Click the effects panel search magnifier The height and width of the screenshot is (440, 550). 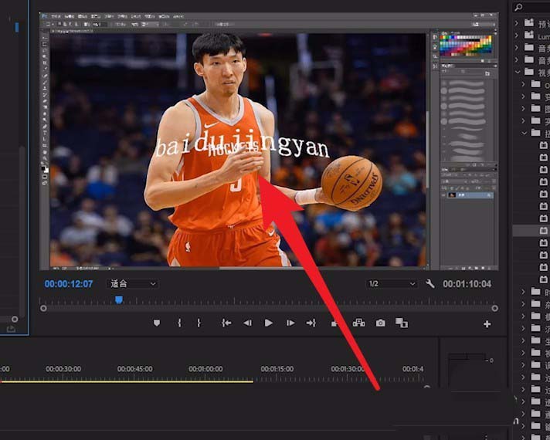point(518,7)
